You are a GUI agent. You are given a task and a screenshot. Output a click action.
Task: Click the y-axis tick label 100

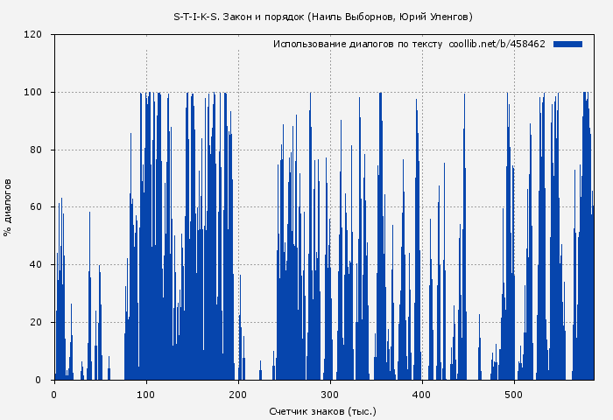(34, 93)
